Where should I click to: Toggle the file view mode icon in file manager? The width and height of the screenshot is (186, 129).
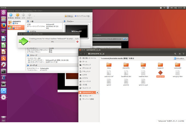click(180, 54)
